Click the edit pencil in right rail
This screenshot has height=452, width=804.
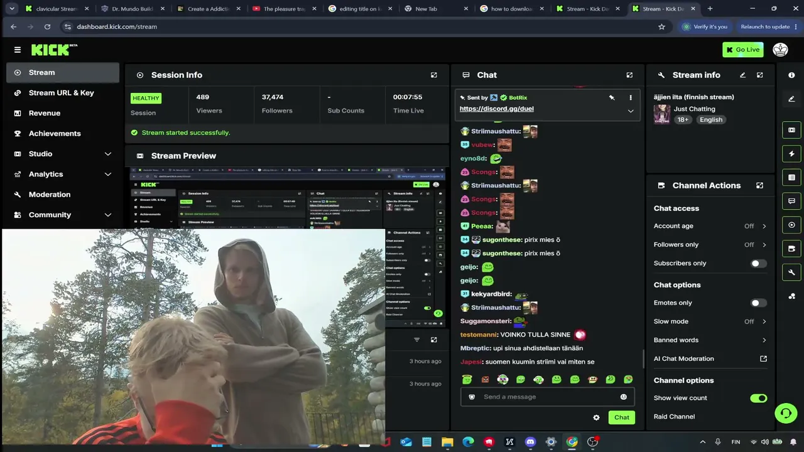(791, 99)
